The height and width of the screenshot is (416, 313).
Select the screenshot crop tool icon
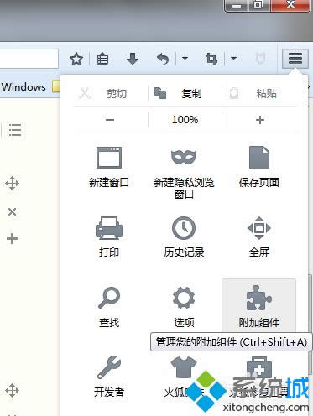point(211,59)
